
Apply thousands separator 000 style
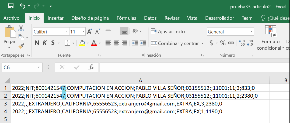(x=231, y=43)
